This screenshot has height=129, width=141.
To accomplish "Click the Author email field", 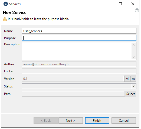I will coord(79,64).
